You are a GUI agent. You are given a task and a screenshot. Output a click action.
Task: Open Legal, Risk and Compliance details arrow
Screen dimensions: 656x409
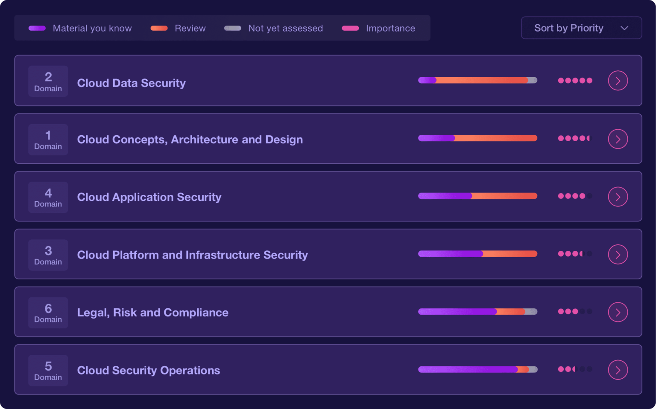coord(618,312)
